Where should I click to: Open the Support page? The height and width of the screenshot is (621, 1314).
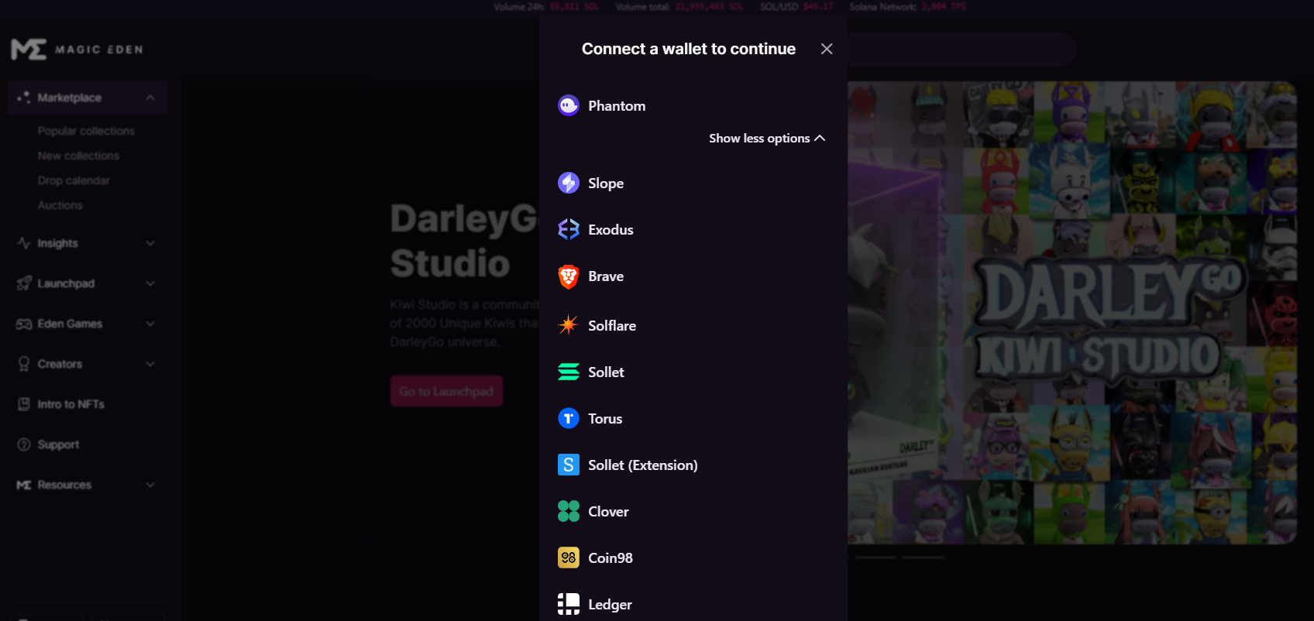[58, 444]
